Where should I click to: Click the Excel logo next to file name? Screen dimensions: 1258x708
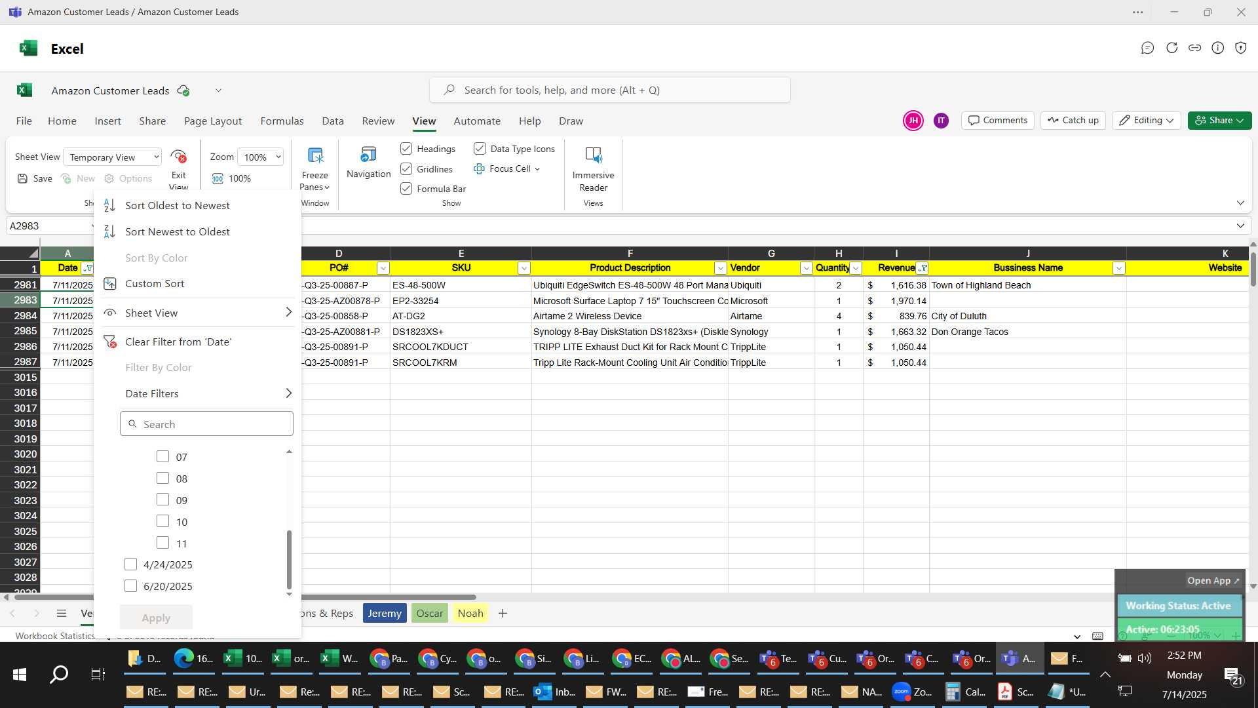click(24, 90)
